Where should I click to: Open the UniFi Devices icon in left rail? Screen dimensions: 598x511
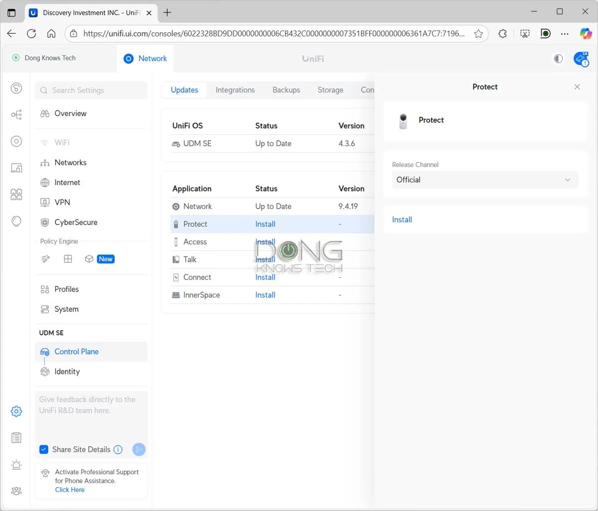coord(16,141)
